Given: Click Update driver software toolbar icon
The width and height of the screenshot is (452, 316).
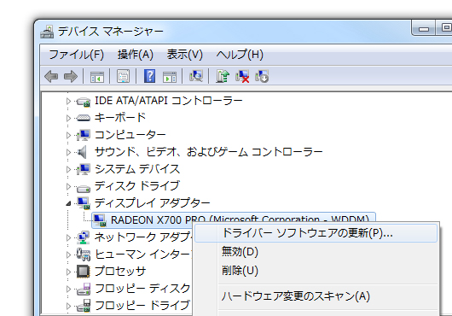Looking at the screenshot, I should 223,77.
